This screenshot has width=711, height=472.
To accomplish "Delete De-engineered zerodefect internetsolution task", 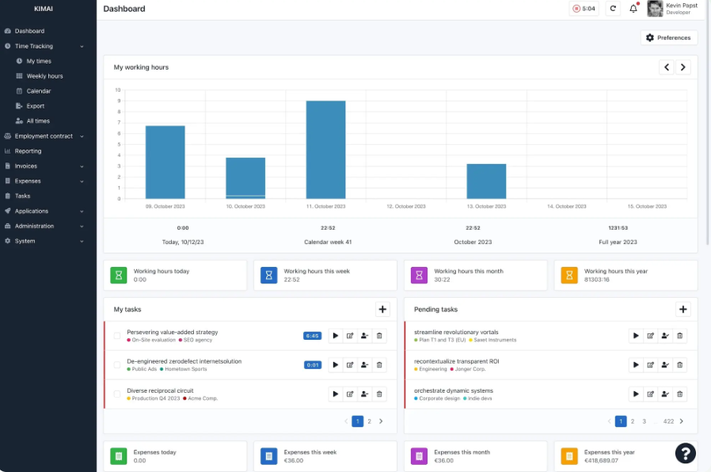I will pos(379,365).
